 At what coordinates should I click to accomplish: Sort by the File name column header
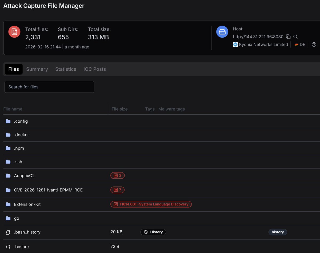(13, 109)
